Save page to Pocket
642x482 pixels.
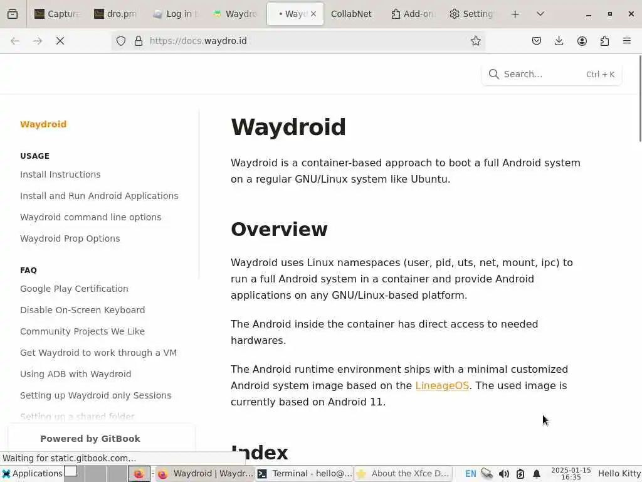537,41
